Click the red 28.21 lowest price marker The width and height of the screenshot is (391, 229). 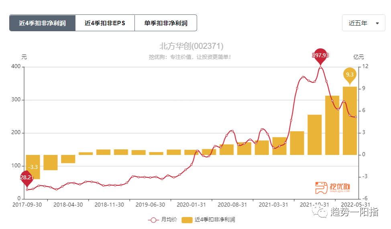pyautogui.click(x=26, y=178)
